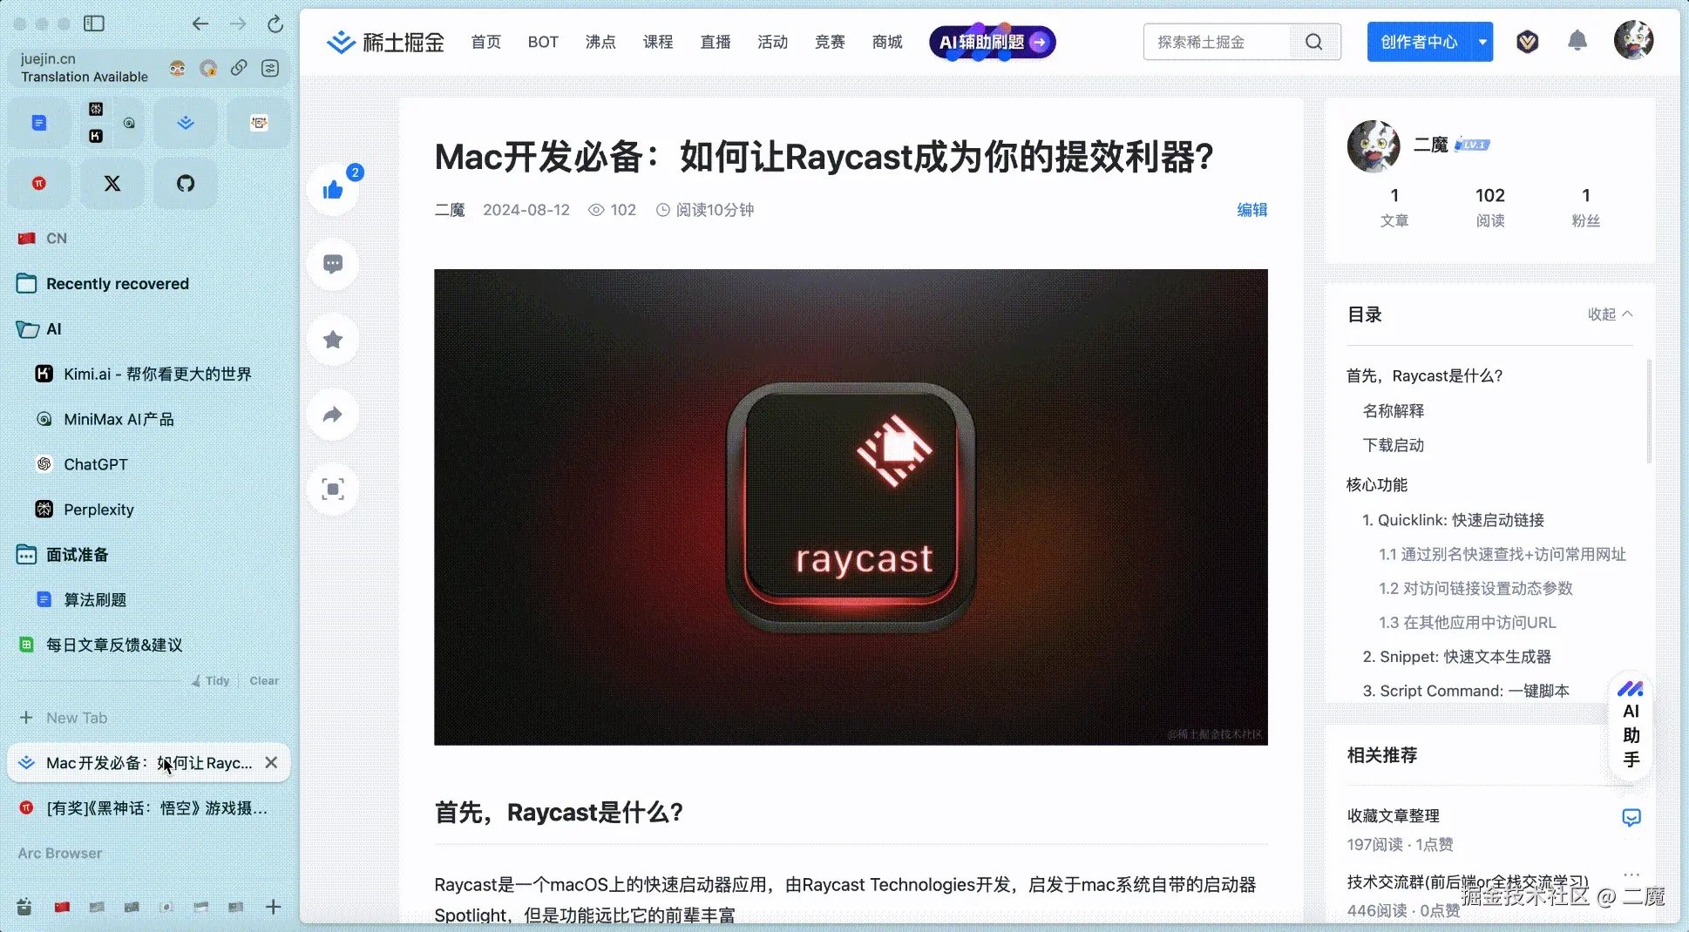This screenshot has height=932, width=1689.
Task: Like the article with thumbs-up icon
Action: pyautogui.click(x=333, y=190)
